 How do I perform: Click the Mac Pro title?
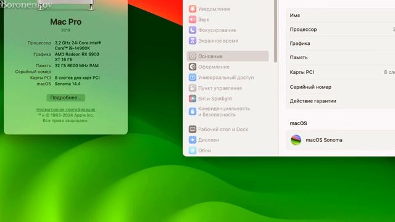(x=65, y=22)
